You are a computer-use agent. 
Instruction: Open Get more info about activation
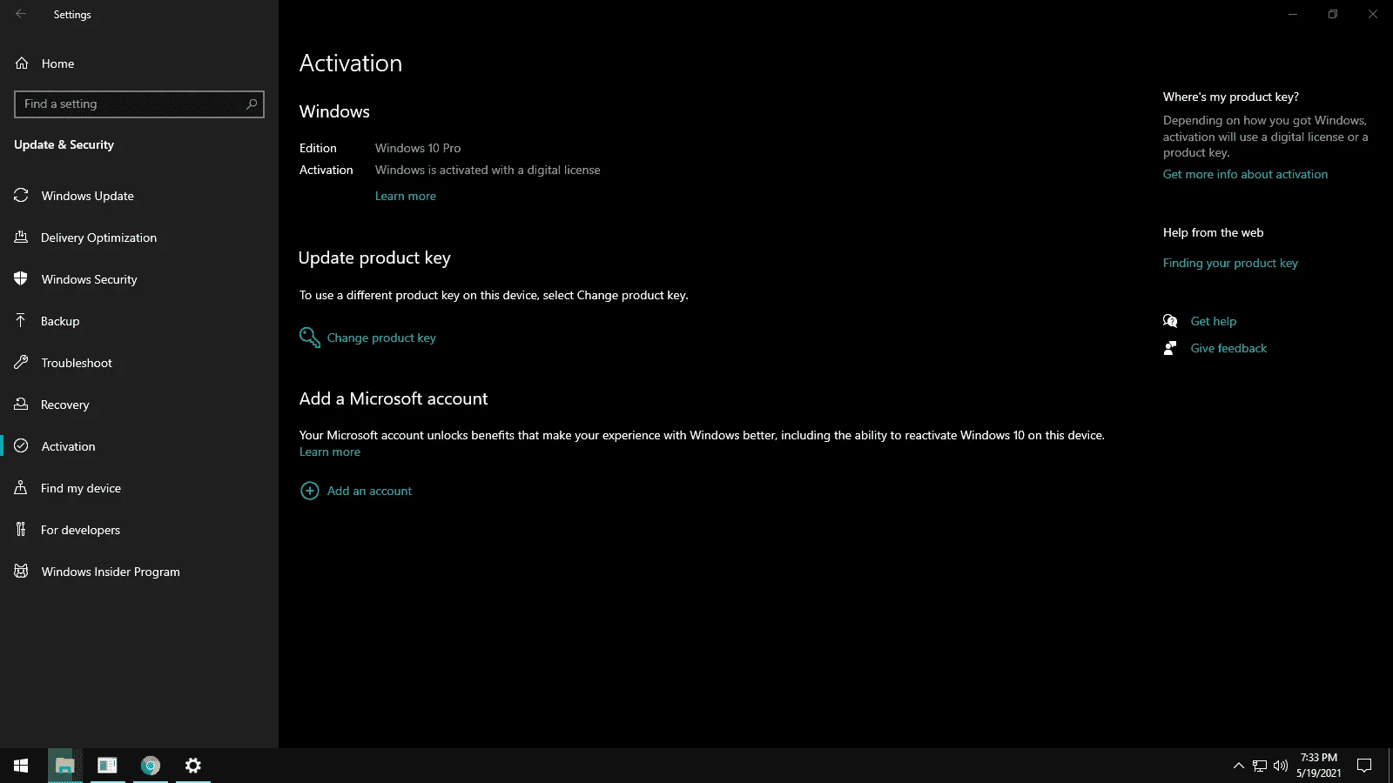(1245, 175)
